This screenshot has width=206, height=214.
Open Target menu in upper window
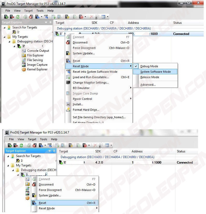29,11
